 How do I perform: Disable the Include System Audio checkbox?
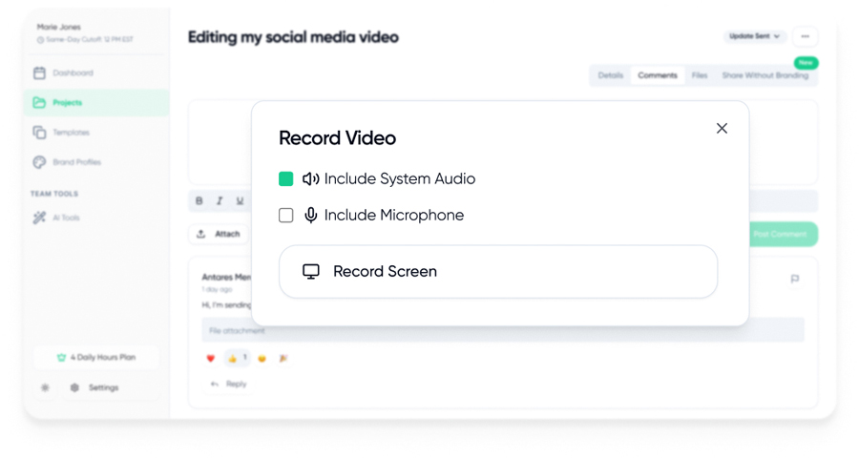[x=286, y=178]
